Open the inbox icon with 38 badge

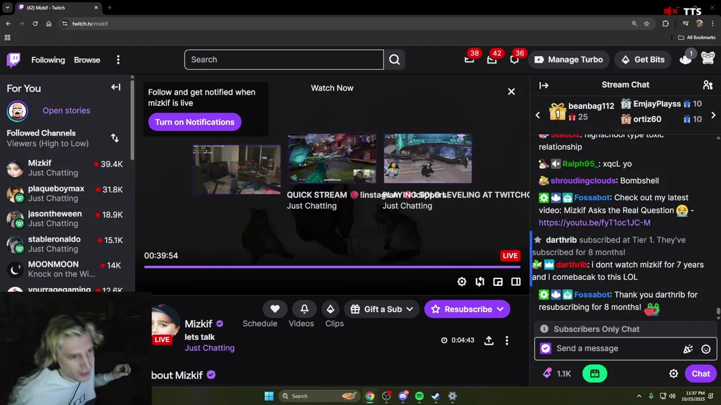470,59
